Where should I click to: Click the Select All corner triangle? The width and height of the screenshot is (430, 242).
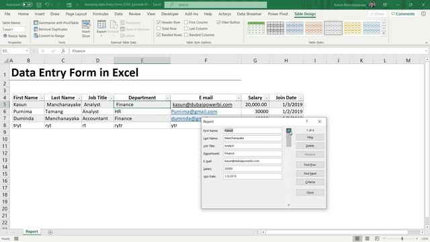tap(6, 61)
